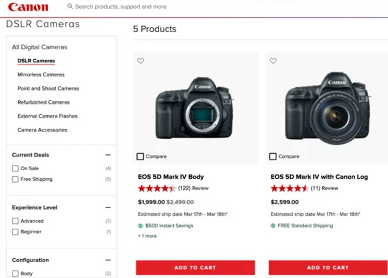This screenshot has width=388, height=278.
Task: Click the search magnifier icon
Action: point(70,6)
